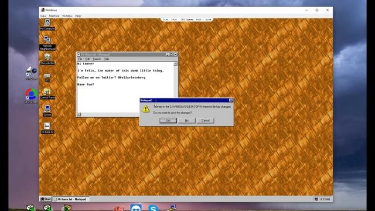This screenshot has width=375, height=211.
Task: Click the Skype icon at screen bottom
Action: [153, 207]
